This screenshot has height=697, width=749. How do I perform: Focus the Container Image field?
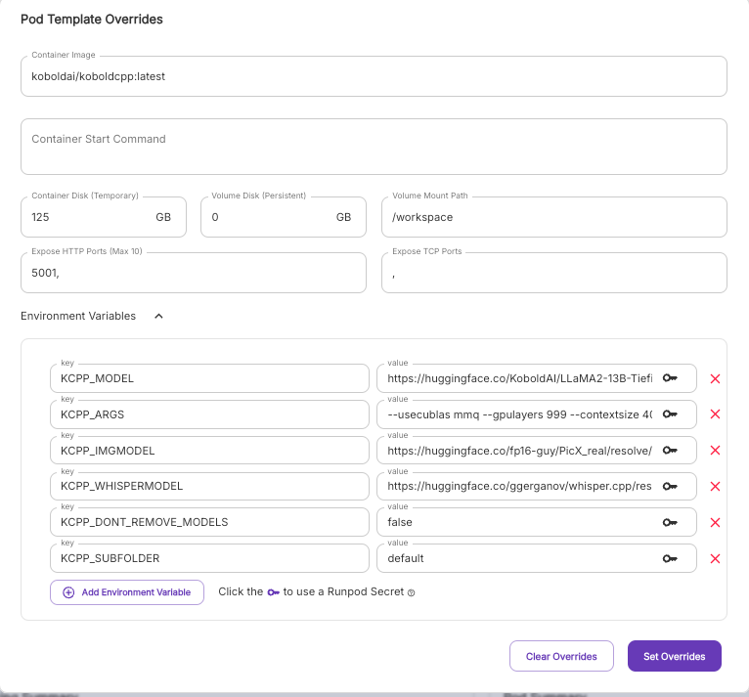373,76
